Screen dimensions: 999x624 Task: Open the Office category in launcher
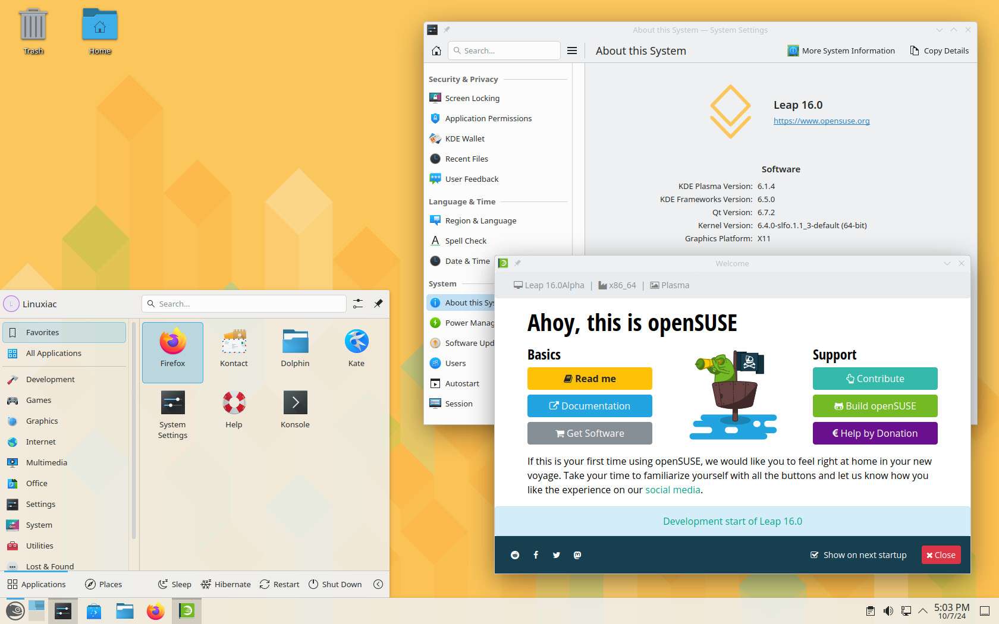pyautogui.click(x=64, y=483)
